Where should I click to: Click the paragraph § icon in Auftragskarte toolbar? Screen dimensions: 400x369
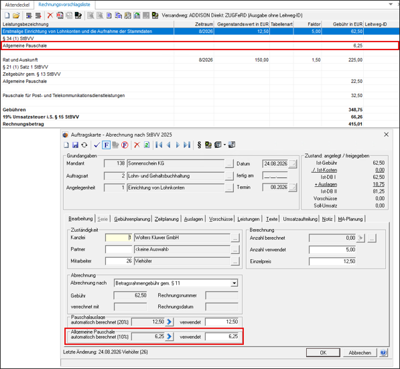pyautogui.click(x=199, y=145)
